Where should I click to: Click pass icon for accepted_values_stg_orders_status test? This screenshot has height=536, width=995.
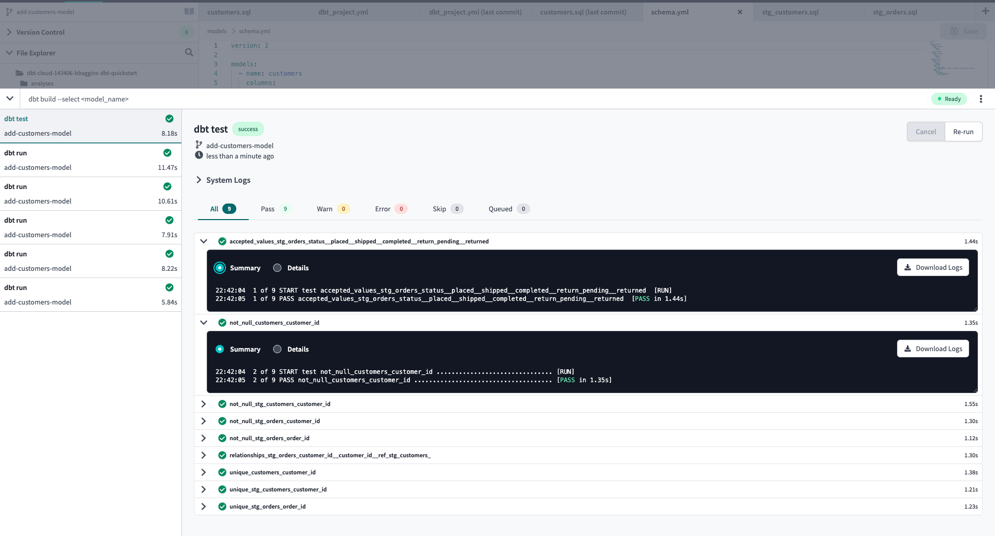(x=222, y=241)
